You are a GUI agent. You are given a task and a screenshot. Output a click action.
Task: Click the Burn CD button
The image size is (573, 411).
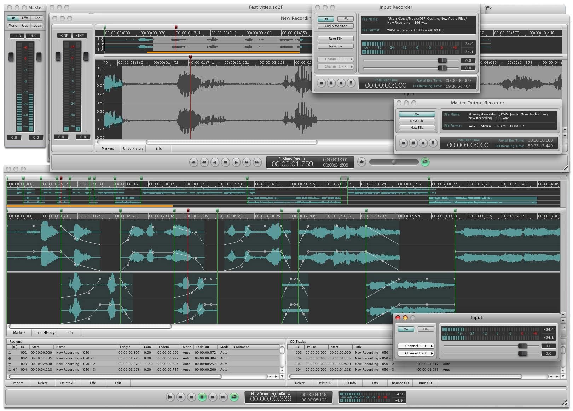coord(425,383)
